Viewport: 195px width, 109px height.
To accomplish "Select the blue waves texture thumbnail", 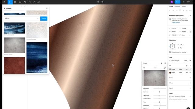I will [14, 28].
